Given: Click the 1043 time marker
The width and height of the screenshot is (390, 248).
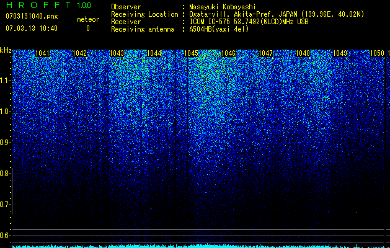Looking at the screenshot, I should tap(117, 53).
